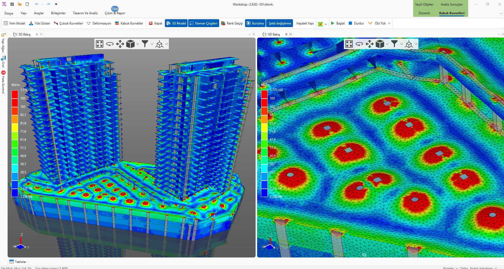Click the Fem Model toolbar button
The image size is (504, 269).
pos(14,23)
